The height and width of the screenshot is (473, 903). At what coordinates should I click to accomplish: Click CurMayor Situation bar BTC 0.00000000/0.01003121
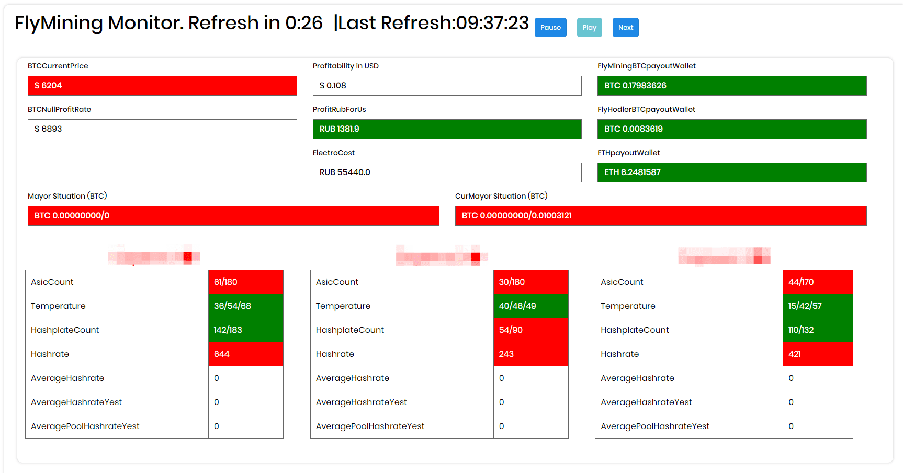pos(661,216)
